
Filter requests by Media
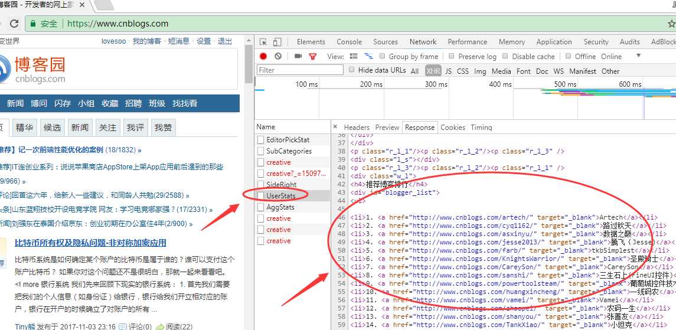pyautogui.click(x=501, y=71)
